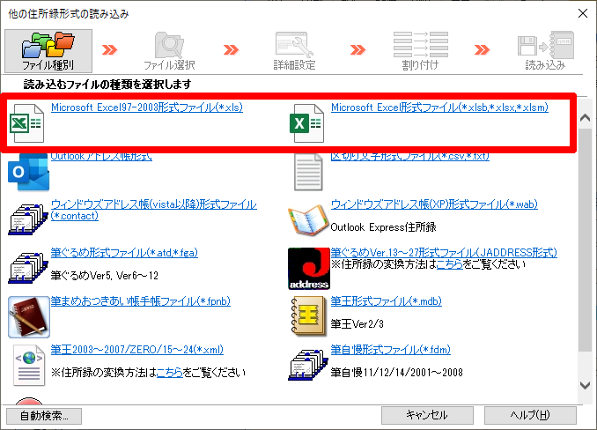
Task: Click the Excel97-2003 xls file icon
Action: tap(26, 123)
